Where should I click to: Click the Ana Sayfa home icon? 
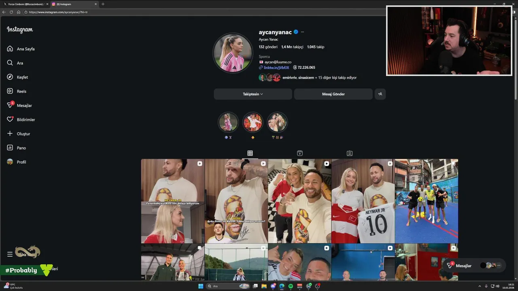10,48
